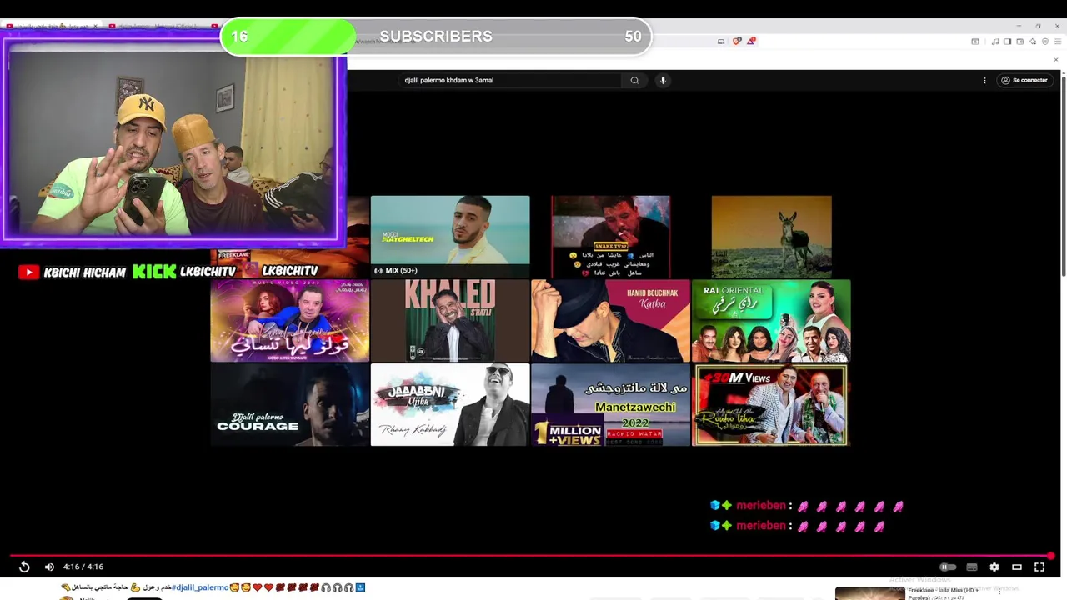
Task: Open the Brave Wallet icon
Action: tap(1020, 42)
